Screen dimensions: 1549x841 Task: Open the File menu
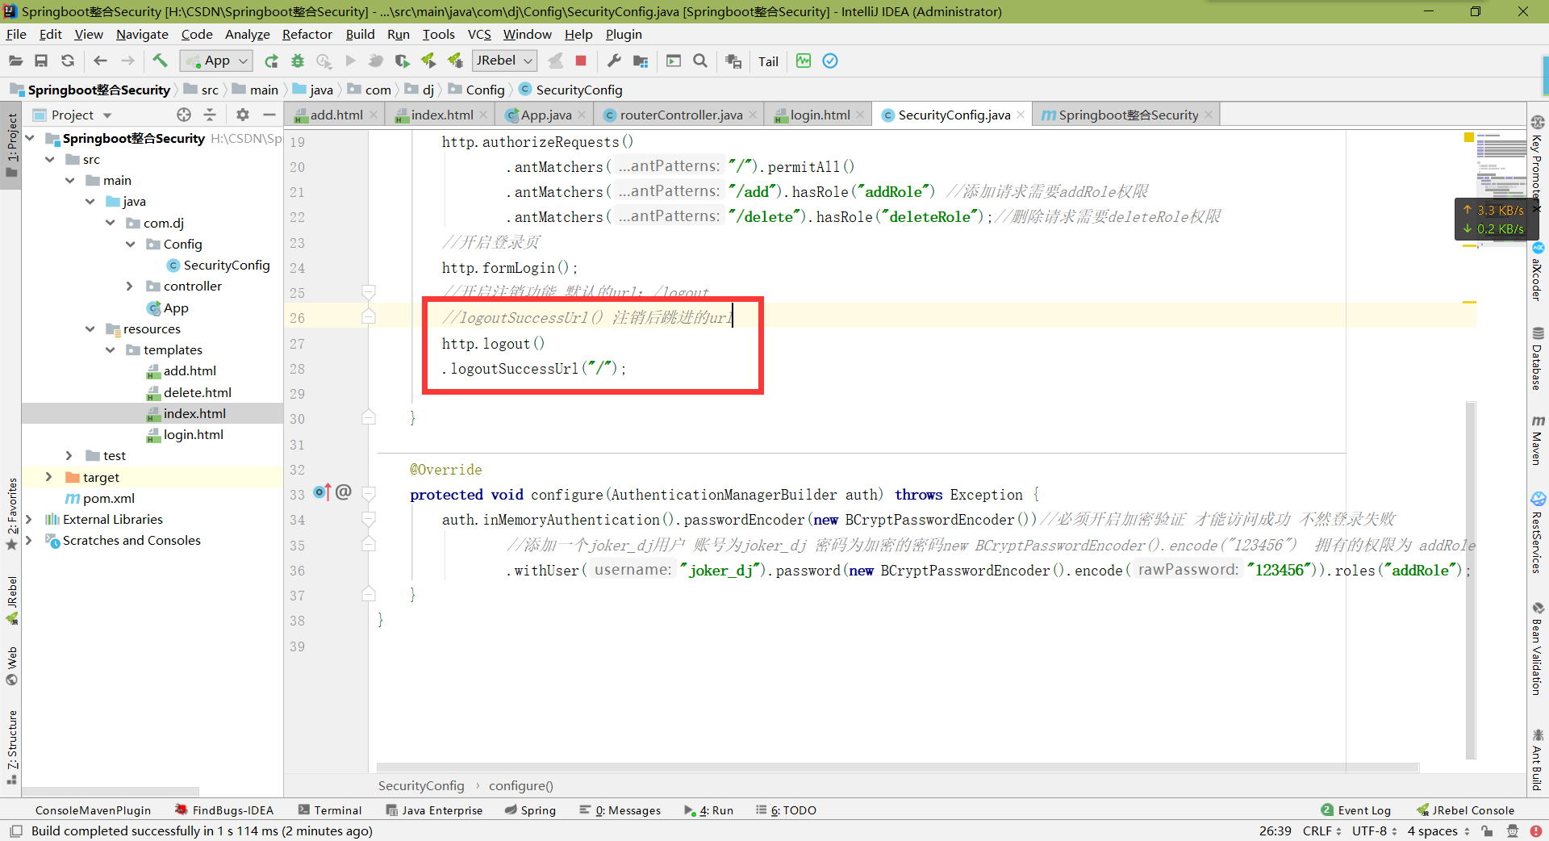(x=16, y=34)
